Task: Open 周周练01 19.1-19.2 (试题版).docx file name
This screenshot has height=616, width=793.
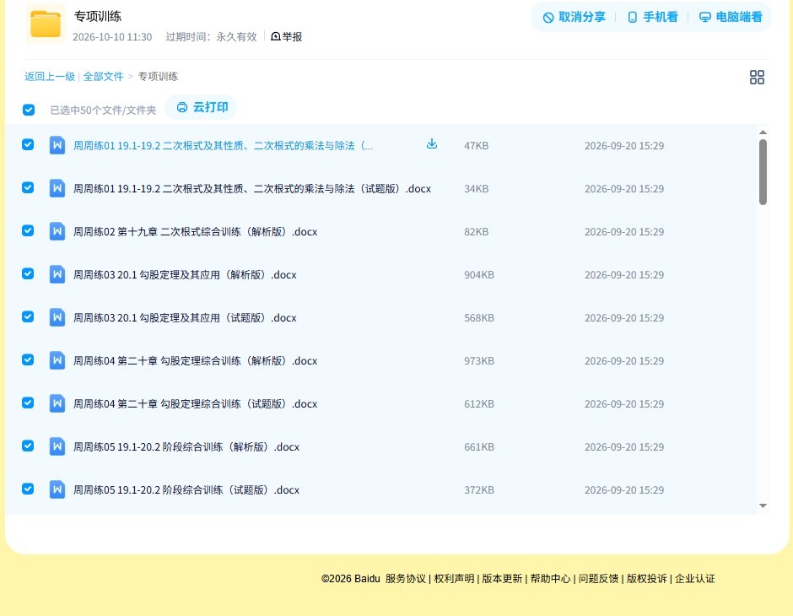Action: coord(252,189)
